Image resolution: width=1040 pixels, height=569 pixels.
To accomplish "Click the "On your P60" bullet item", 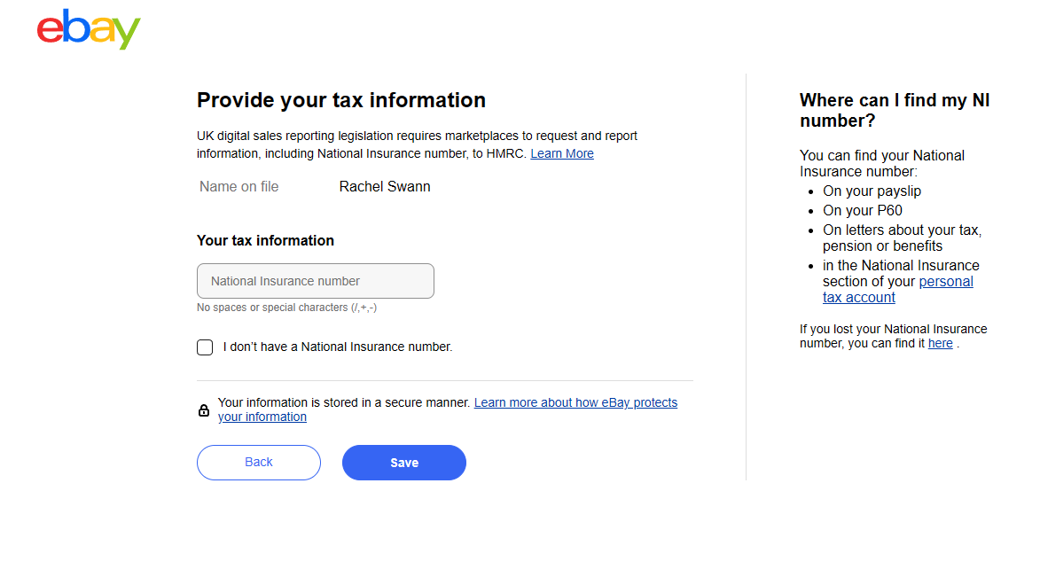I will (x=862, y=210).
